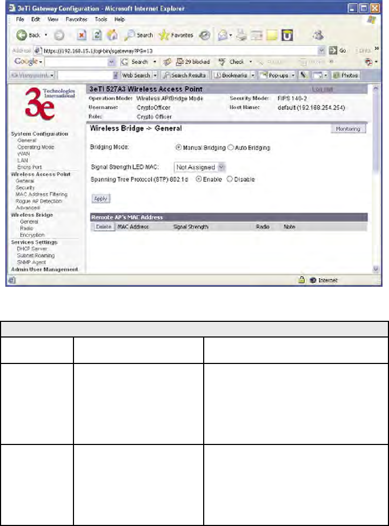This screenshot has height=526, width=389.
Task: Open the Tools menu
Action: click(x=100, y=19)
